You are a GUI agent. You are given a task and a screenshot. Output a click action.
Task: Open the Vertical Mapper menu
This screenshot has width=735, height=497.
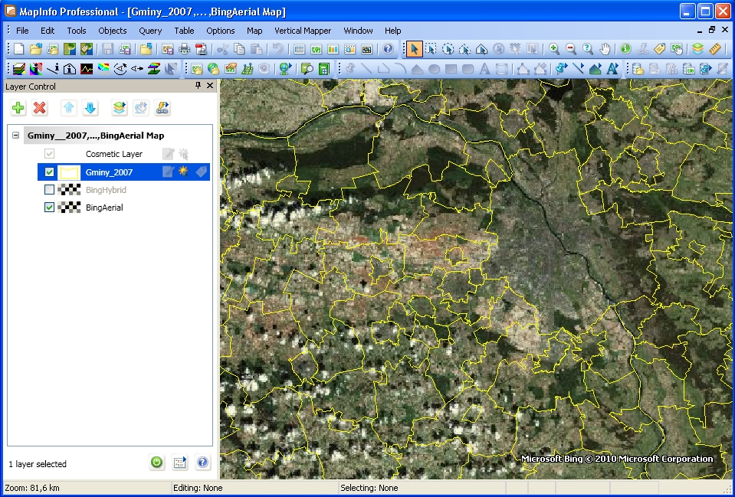click(304, 31)
